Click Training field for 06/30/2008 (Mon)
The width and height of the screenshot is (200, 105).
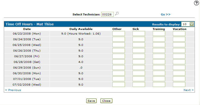[x=159, y=73]
